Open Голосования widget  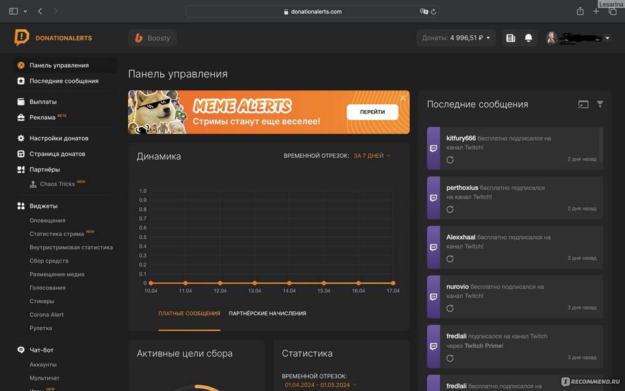(48, 287)
